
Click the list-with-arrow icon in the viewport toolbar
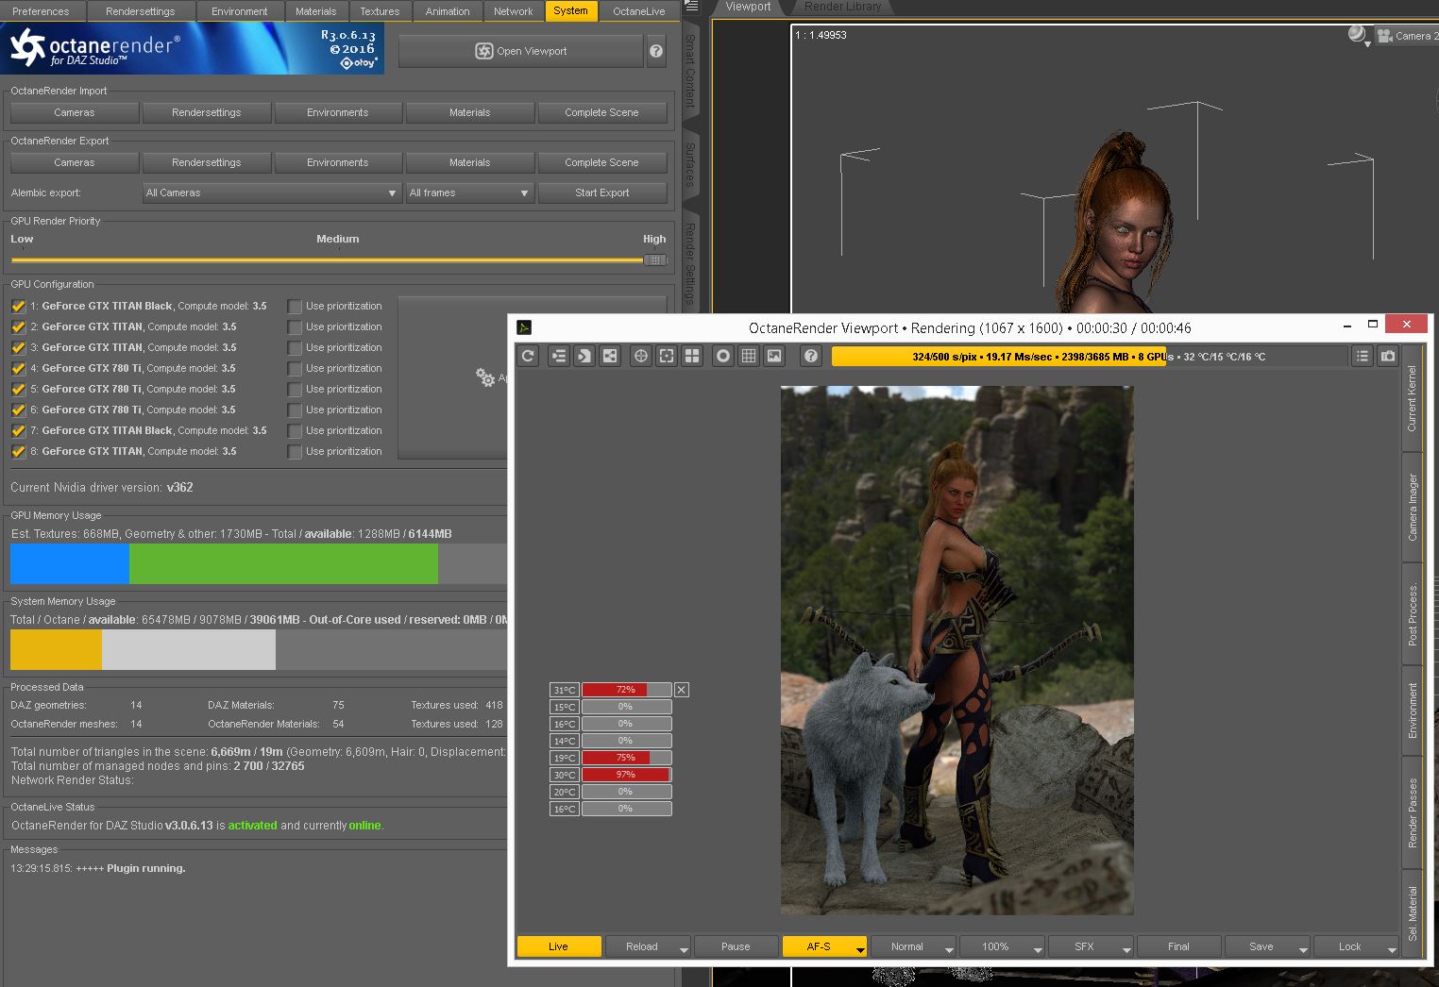tap(559, 356)
